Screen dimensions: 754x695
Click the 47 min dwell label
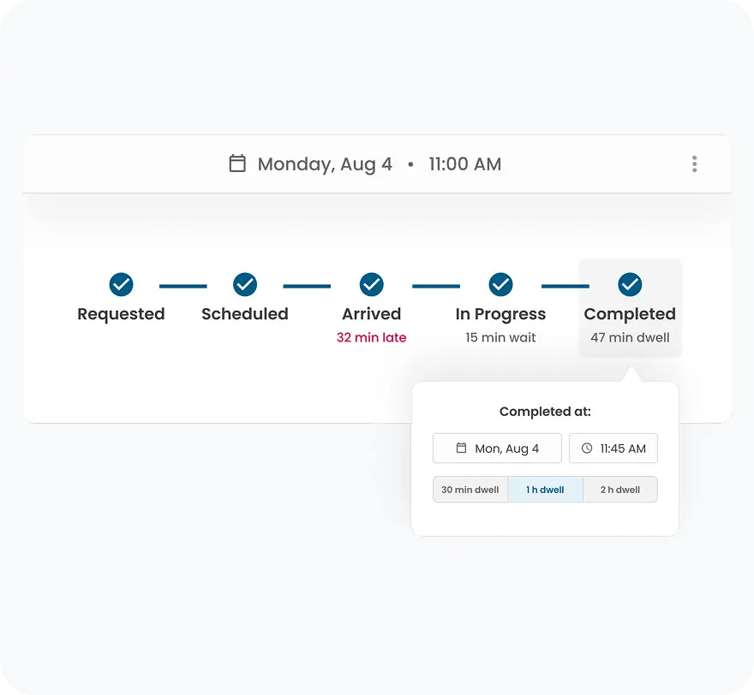pyautogui.click(x=631, y=337)
